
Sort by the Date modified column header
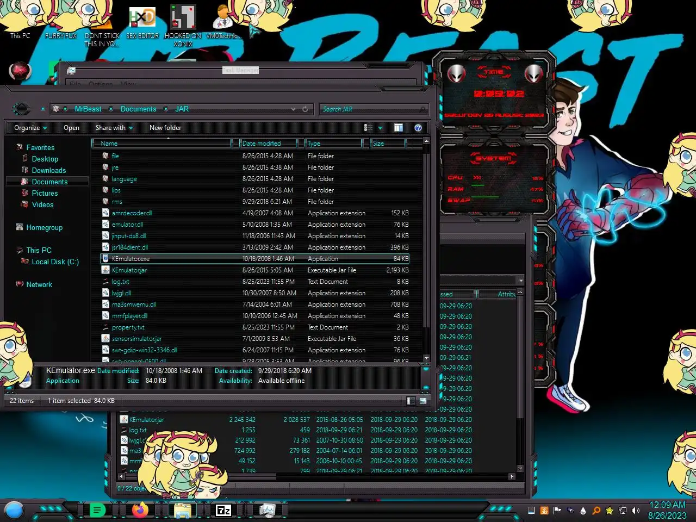click(x=268, y=144)
